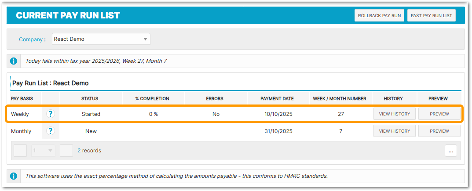
Task: Click the info icon beside the tax year message
Action: coord(14,61)
